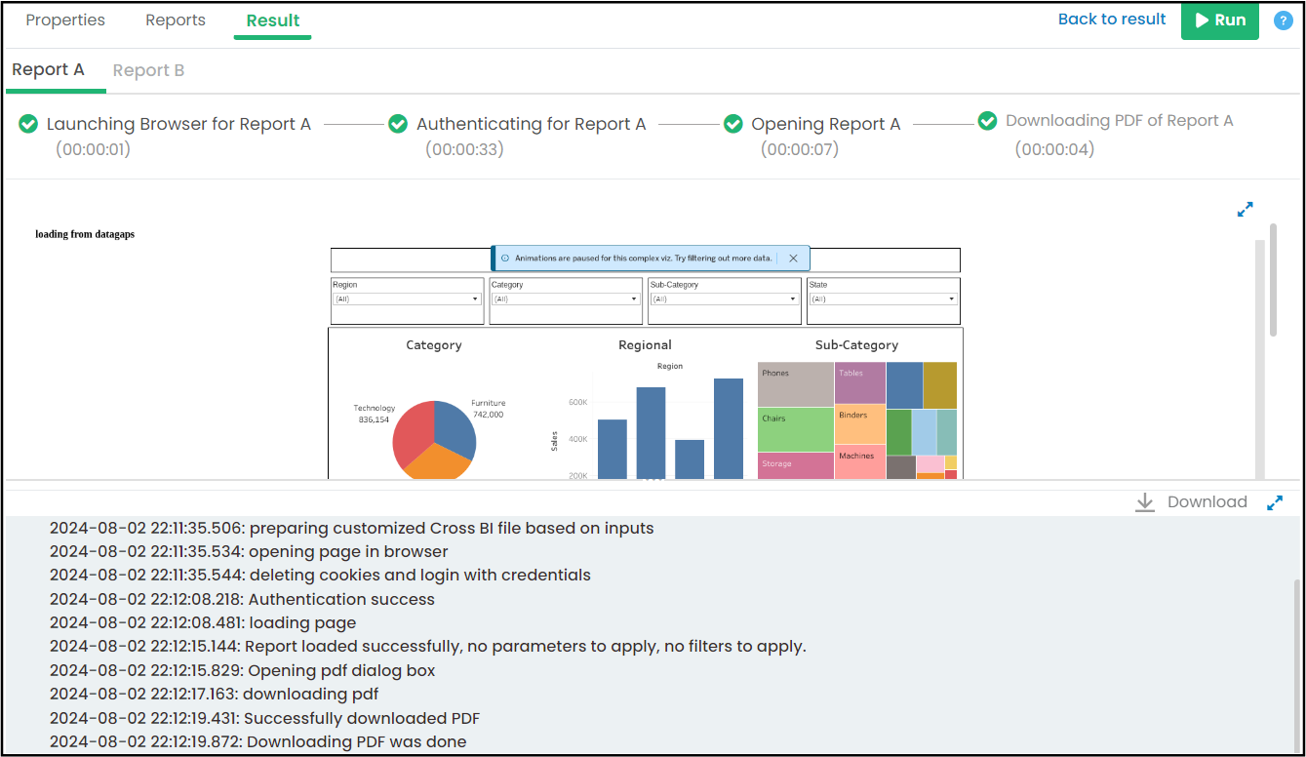Click the orange Binders treemap block
1306x757 pixels.
pos(860,424)
